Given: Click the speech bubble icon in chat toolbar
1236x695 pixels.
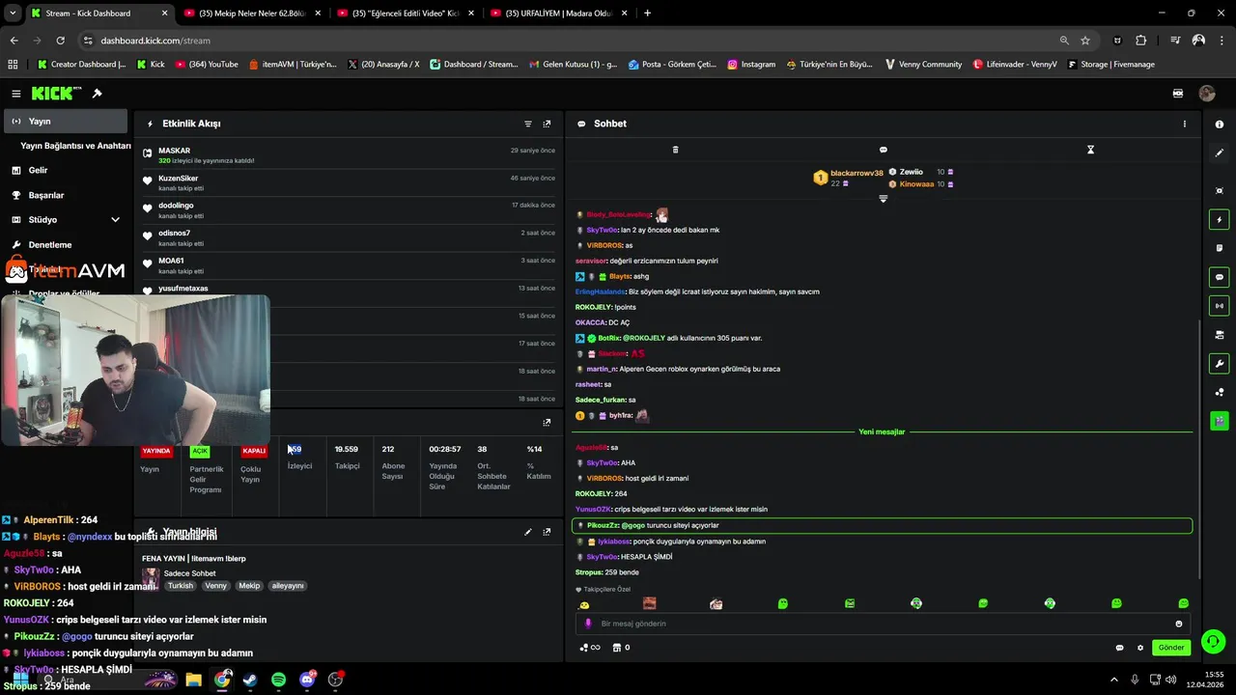Looking at the screenshot, I should coord(883,150).
